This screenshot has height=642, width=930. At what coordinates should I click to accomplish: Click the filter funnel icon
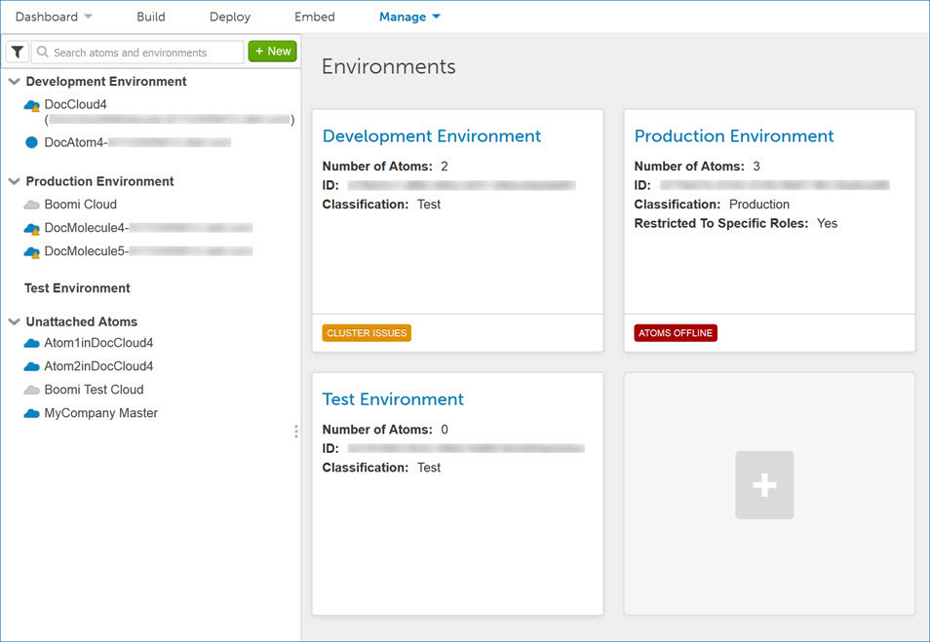point(18,52)
